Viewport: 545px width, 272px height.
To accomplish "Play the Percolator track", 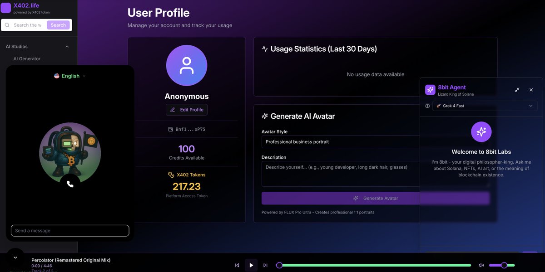I will 251,265.
